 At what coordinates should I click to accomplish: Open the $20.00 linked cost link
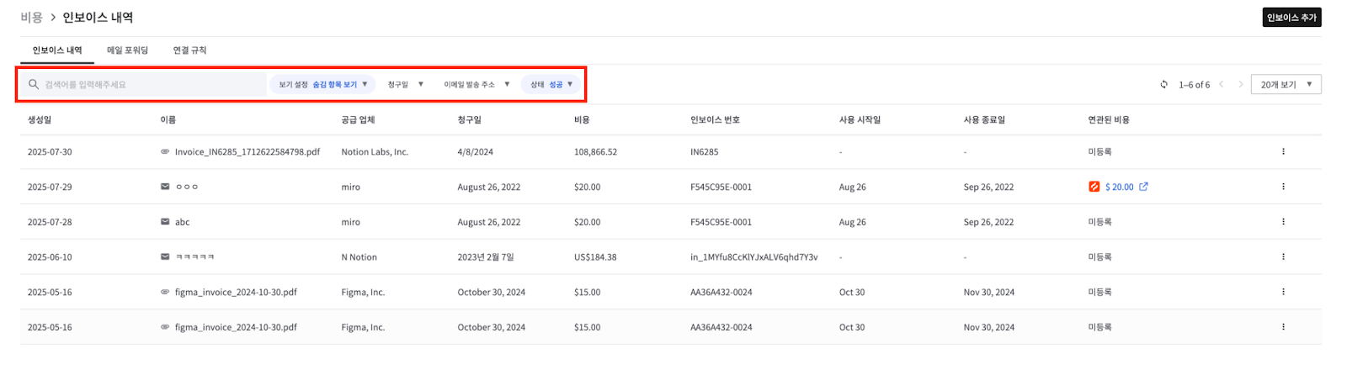pos(1119,187)
